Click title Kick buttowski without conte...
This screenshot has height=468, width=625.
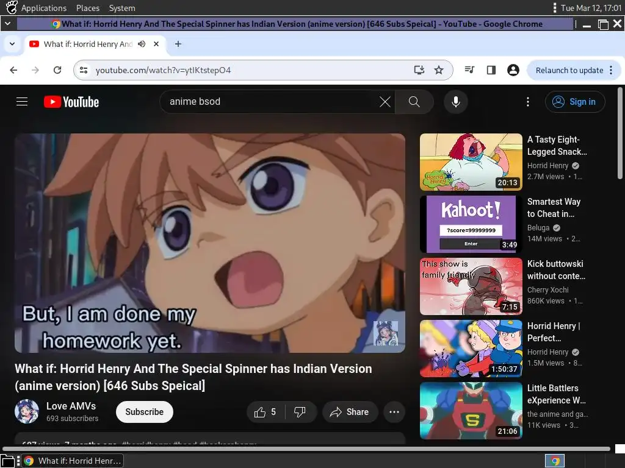pyautogui.click(x=556, y=270)
